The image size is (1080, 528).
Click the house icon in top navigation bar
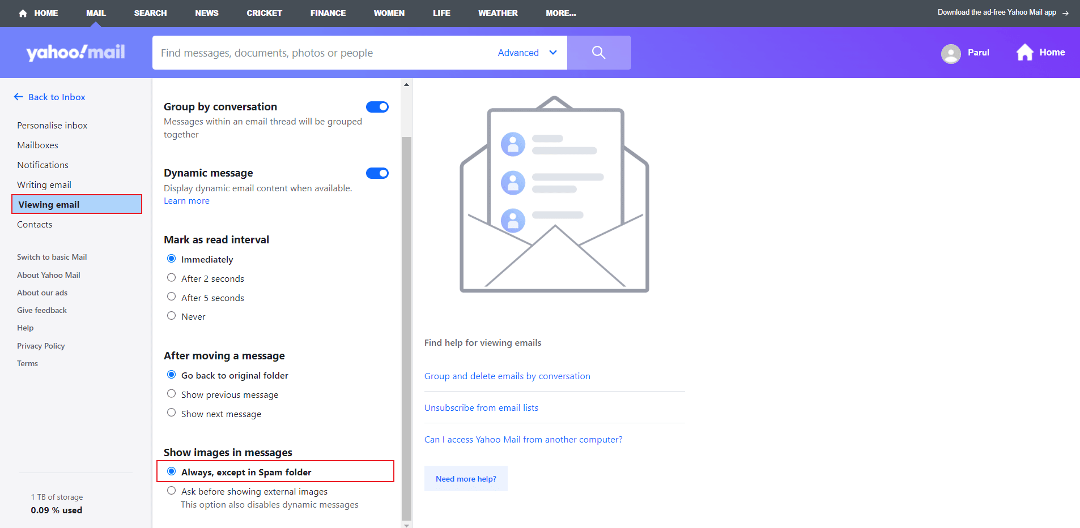point(23,13)
